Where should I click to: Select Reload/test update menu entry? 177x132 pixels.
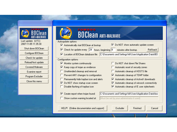coord(34,62)
